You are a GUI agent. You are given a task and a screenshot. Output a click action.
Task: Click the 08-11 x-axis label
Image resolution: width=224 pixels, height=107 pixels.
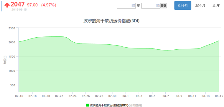tap(192, 96)
